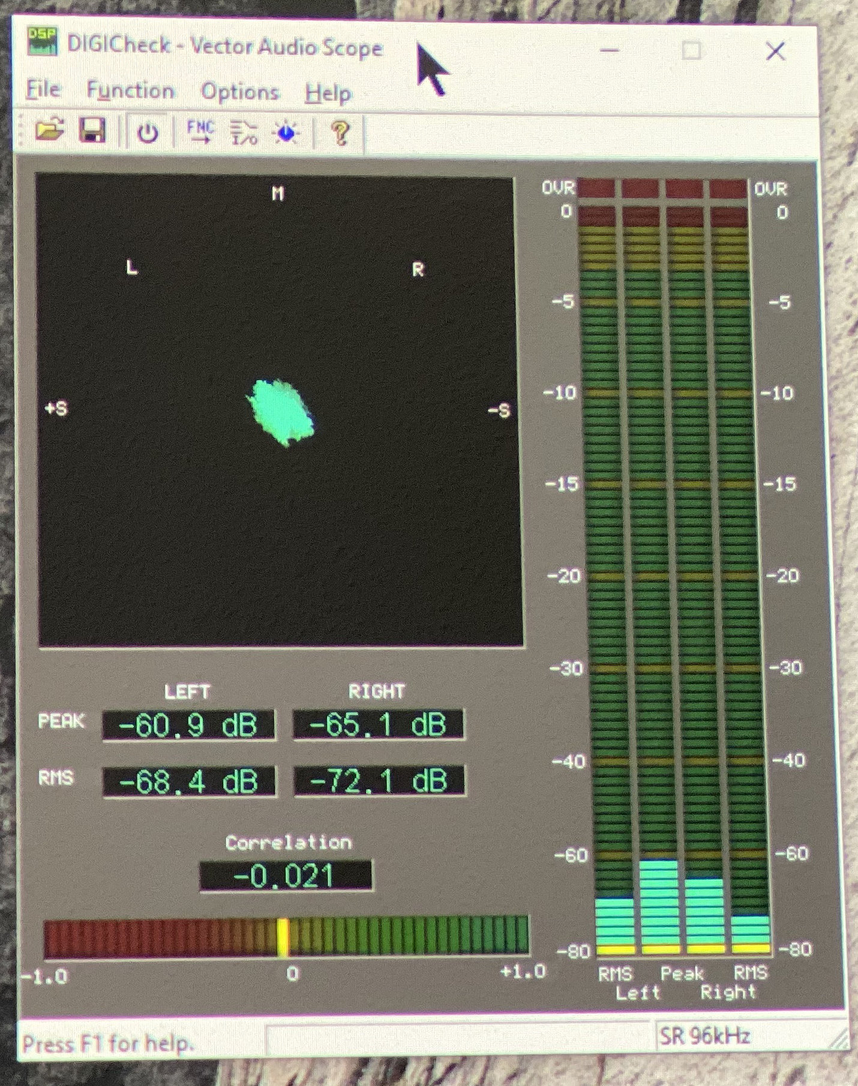
Task: Maximize the DIGICheck window
Action: point(691,51)
